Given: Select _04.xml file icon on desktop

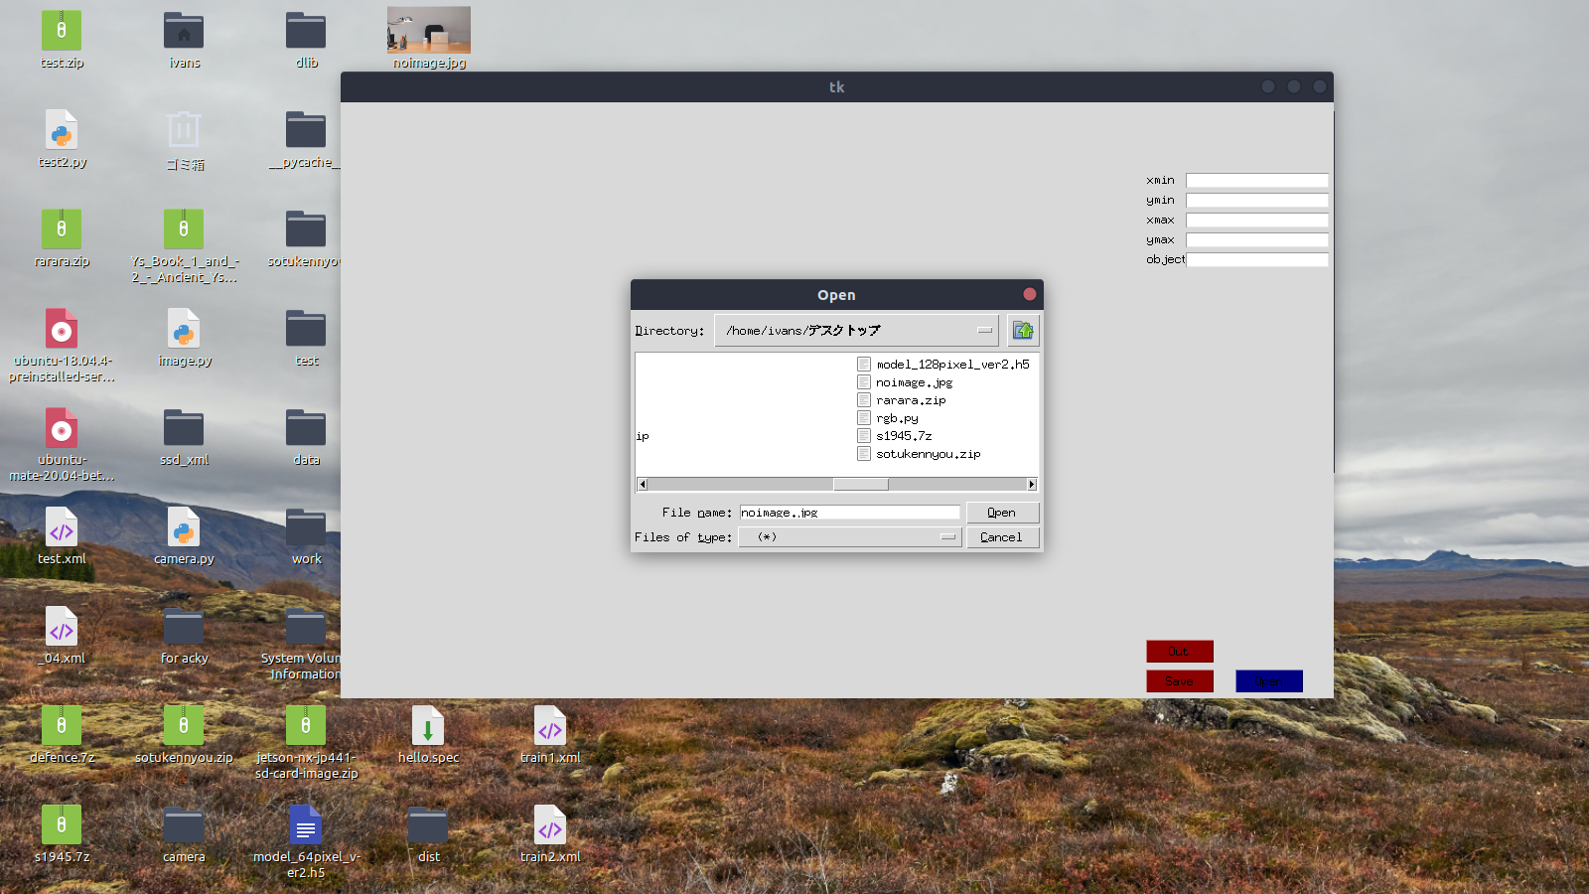Looking at the screenshot, I should click(62, 627).
